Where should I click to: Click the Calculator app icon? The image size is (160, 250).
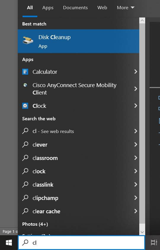point(25,72)
